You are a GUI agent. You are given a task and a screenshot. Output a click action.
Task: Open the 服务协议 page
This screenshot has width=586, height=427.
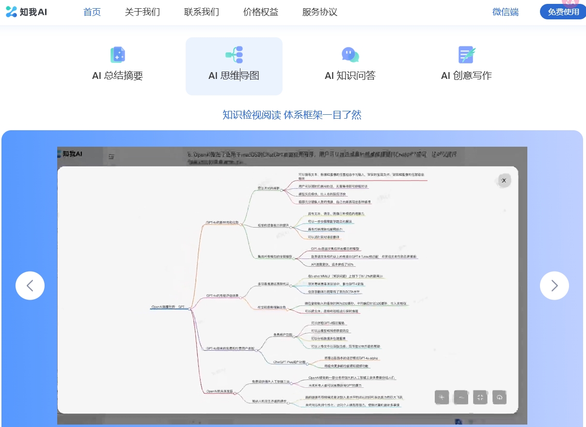(319, 12)
